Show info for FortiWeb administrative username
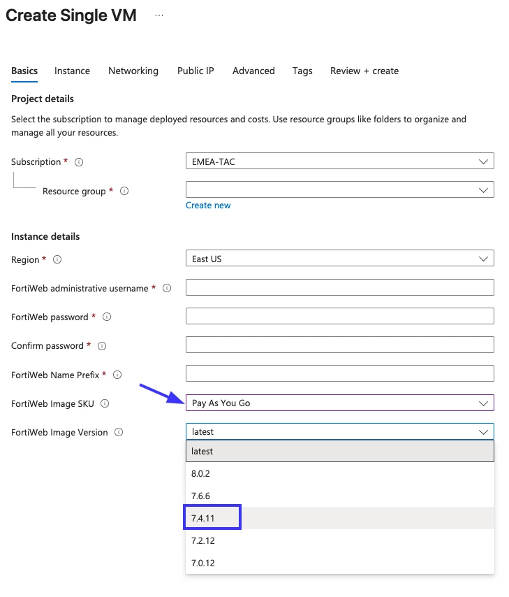This screenshot has height=597, width=509. click(167, 288)
